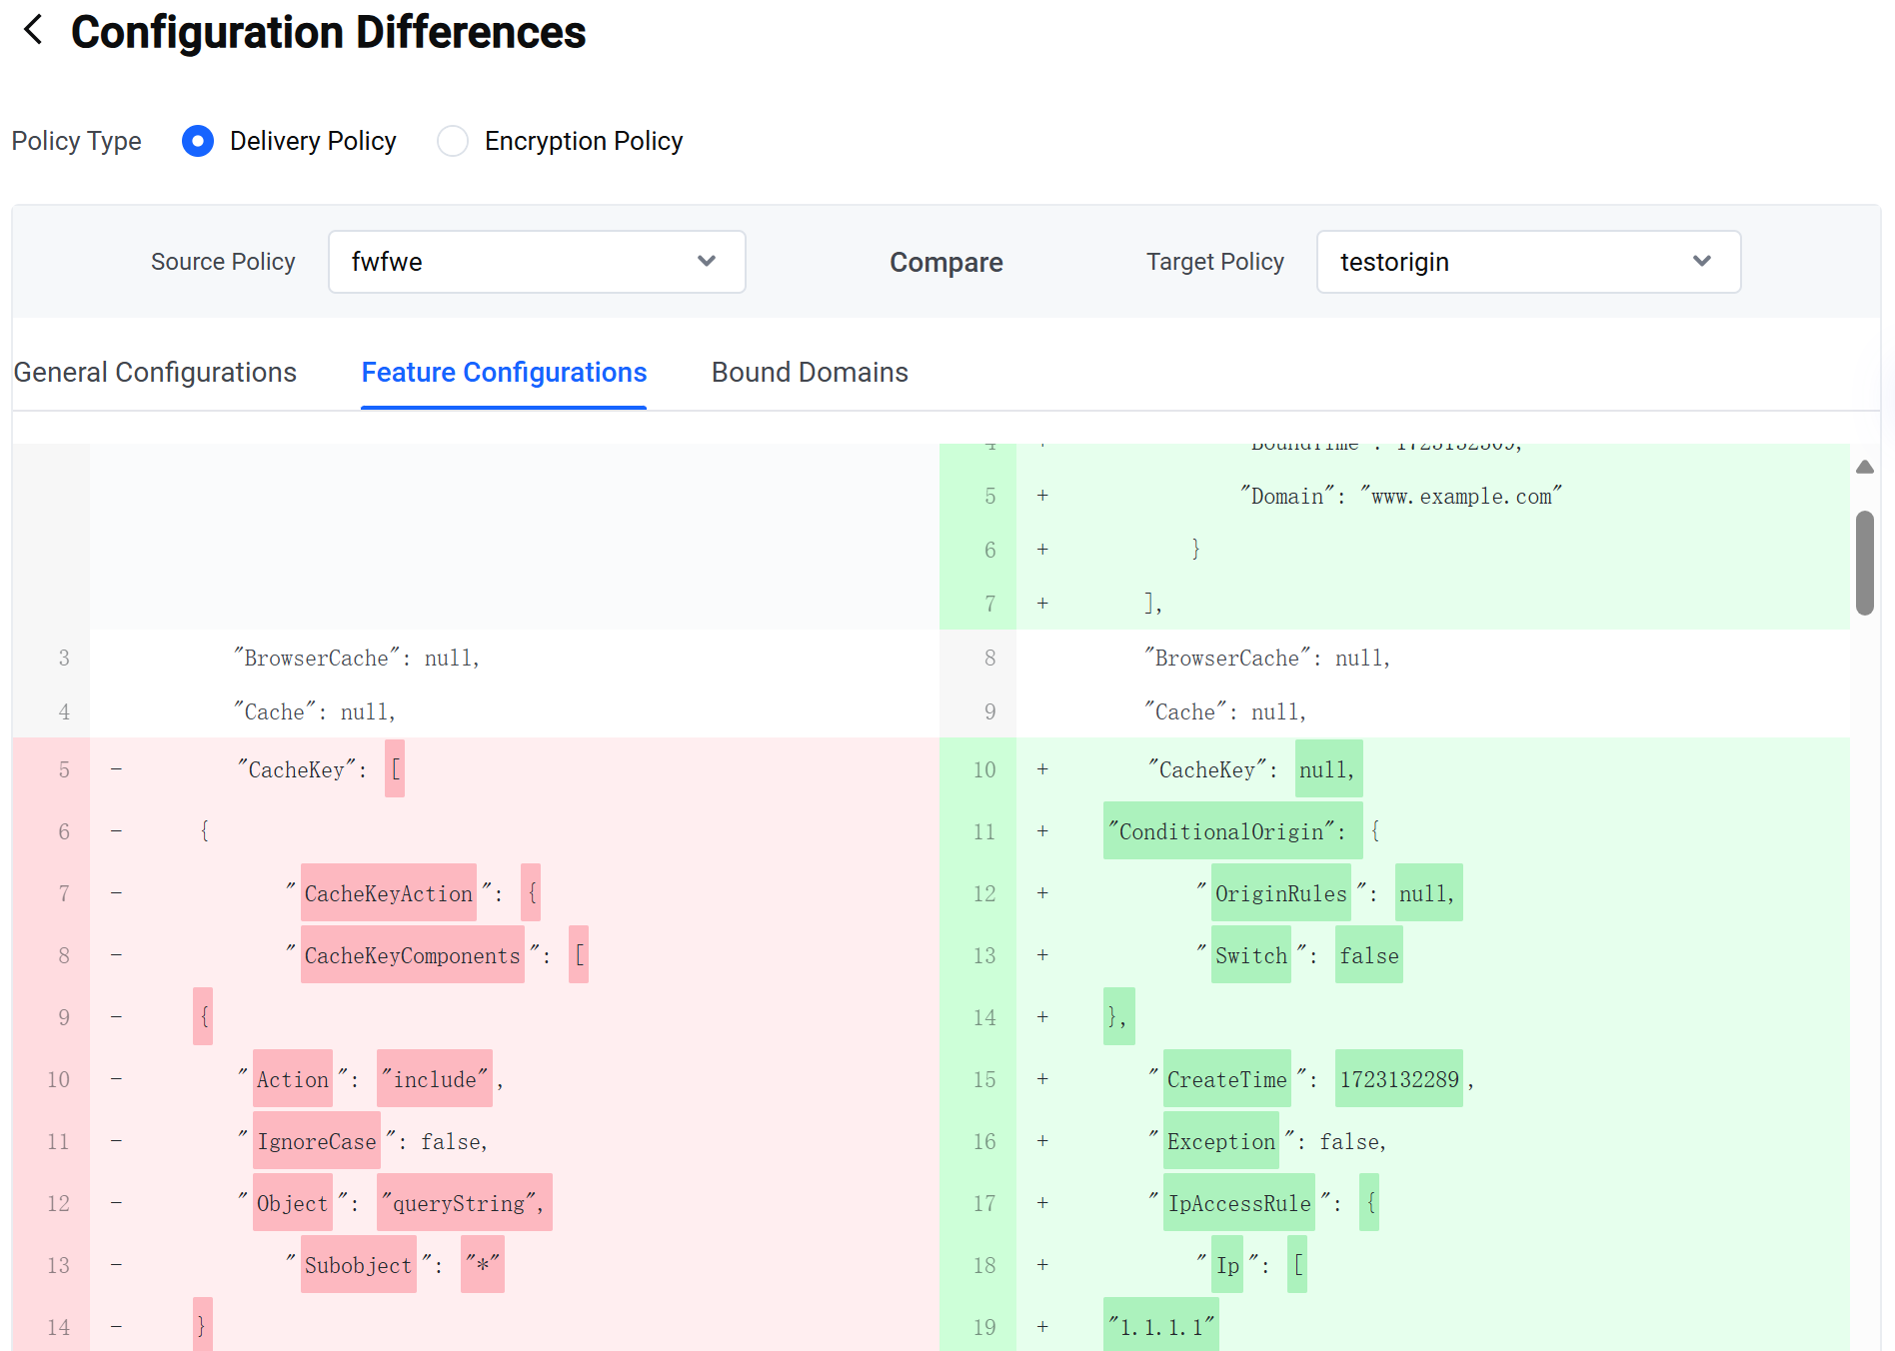This screenshot has width=1895, height=1351.
Task: Click the "IgnoreCase" removed key
Action: point(317,1141)
